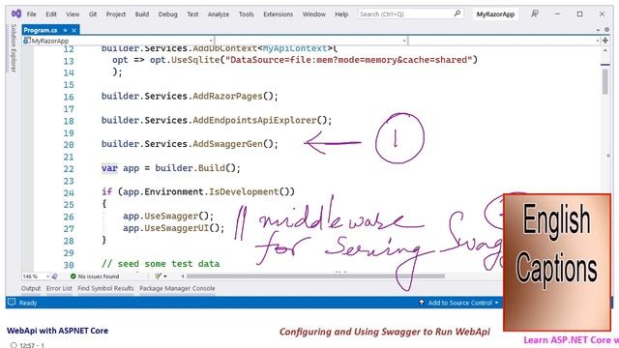This screenshot has width=619, height=348.
Task: Click the WebApi with ASPNET Core title
Action: click(x=57, y=331)
